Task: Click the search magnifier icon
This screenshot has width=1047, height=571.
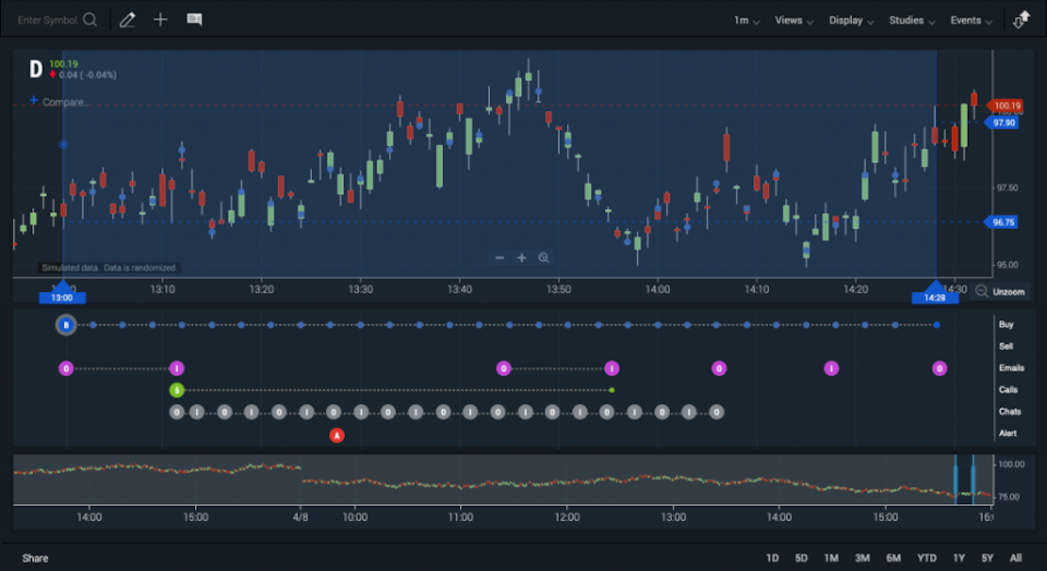Action: click(90, 20)
